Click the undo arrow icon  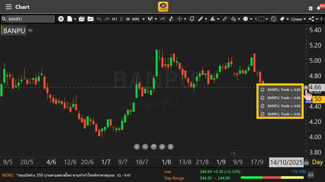(x=99, y=19)
